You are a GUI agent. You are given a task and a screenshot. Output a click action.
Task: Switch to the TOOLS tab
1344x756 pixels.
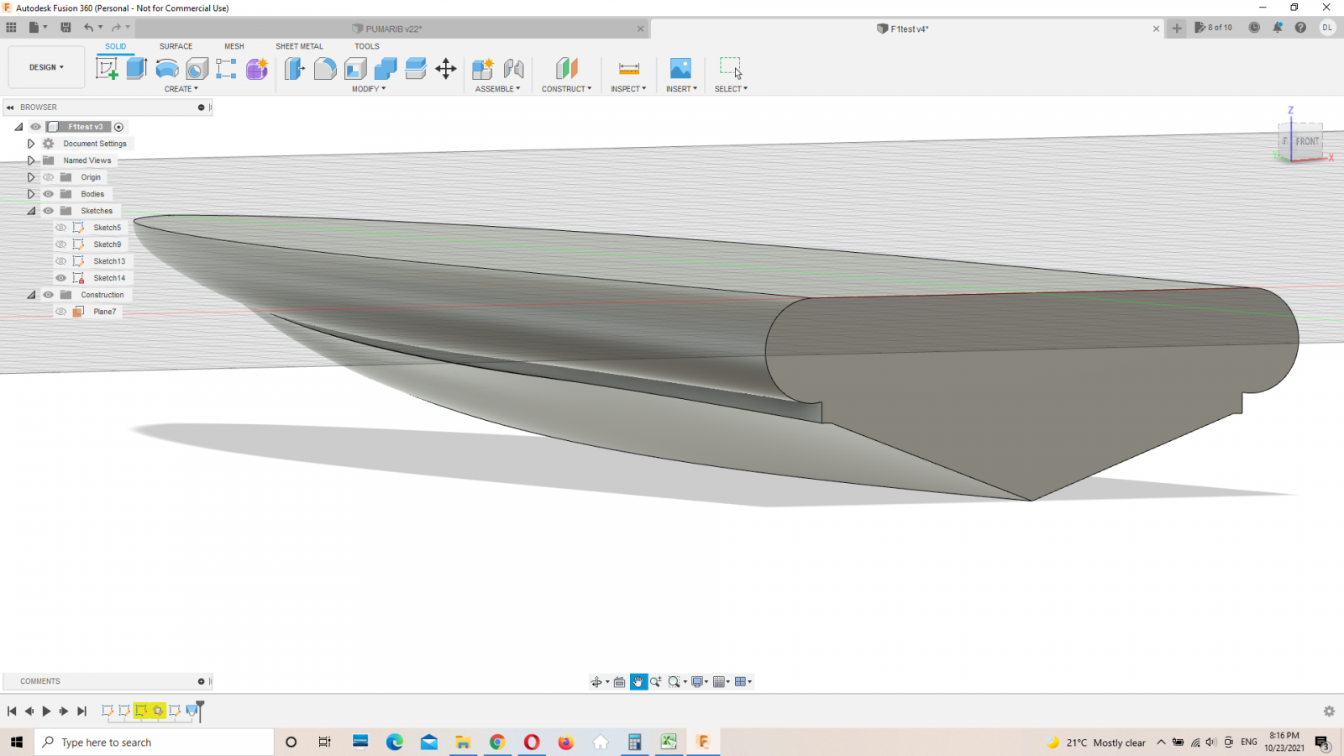point(367,47)
